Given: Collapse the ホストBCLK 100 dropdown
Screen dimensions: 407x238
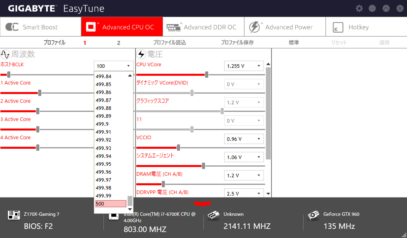Looking at the screenshot, I should tap(113, 66).
